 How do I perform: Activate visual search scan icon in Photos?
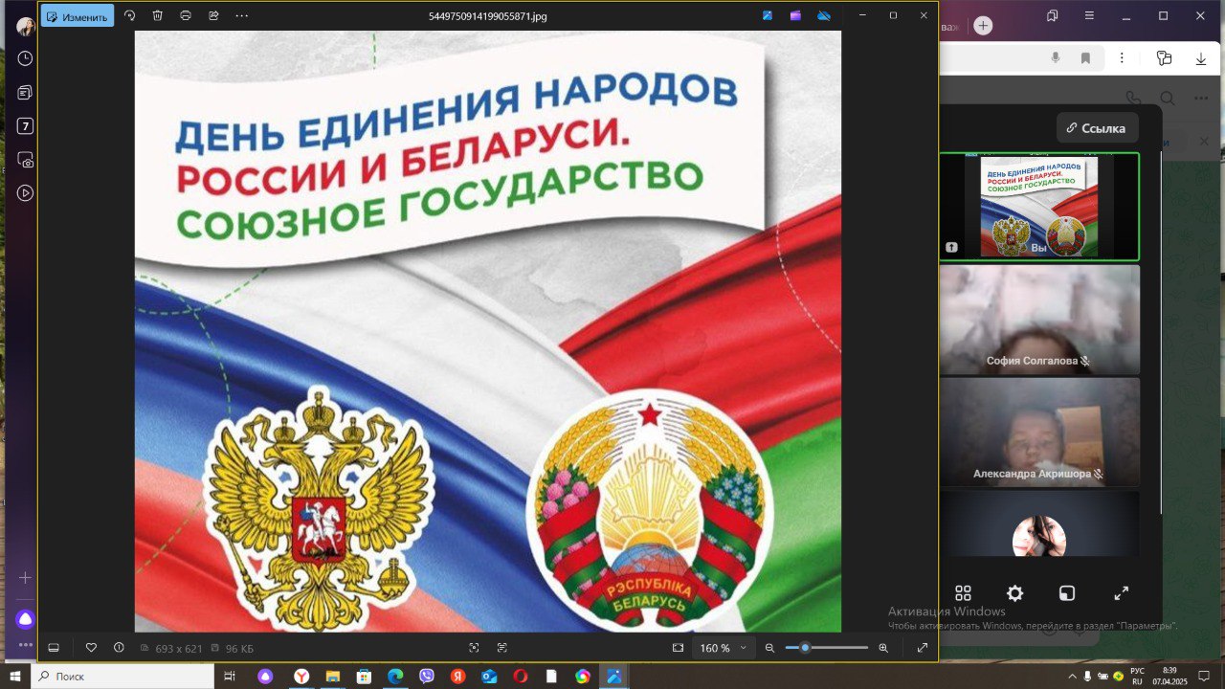click(474, 648)
